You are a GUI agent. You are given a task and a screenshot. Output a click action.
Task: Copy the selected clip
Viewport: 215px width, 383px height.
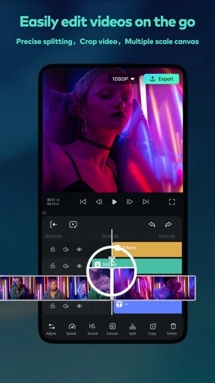pyautogui.click(x=152, y=329)
